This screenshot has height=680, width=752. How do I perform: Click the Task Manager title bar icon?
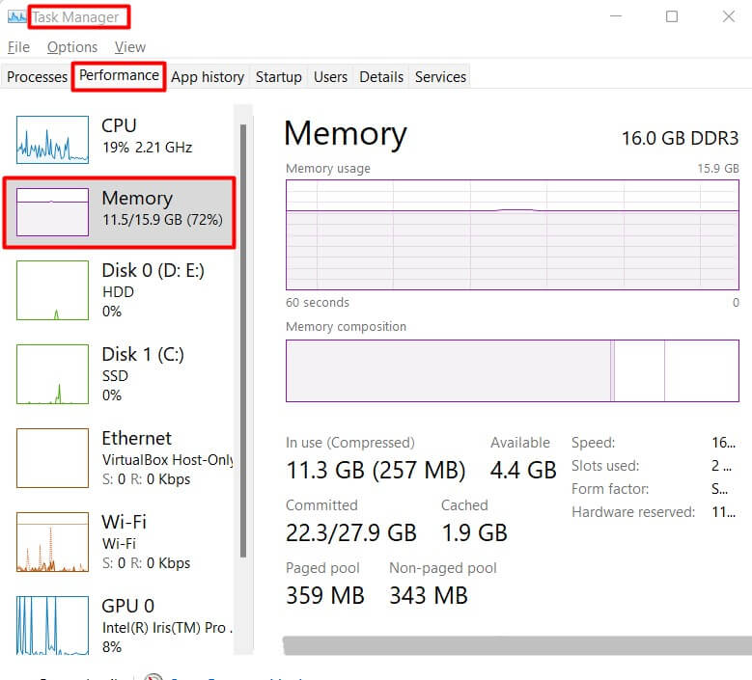tap(16, 16)
